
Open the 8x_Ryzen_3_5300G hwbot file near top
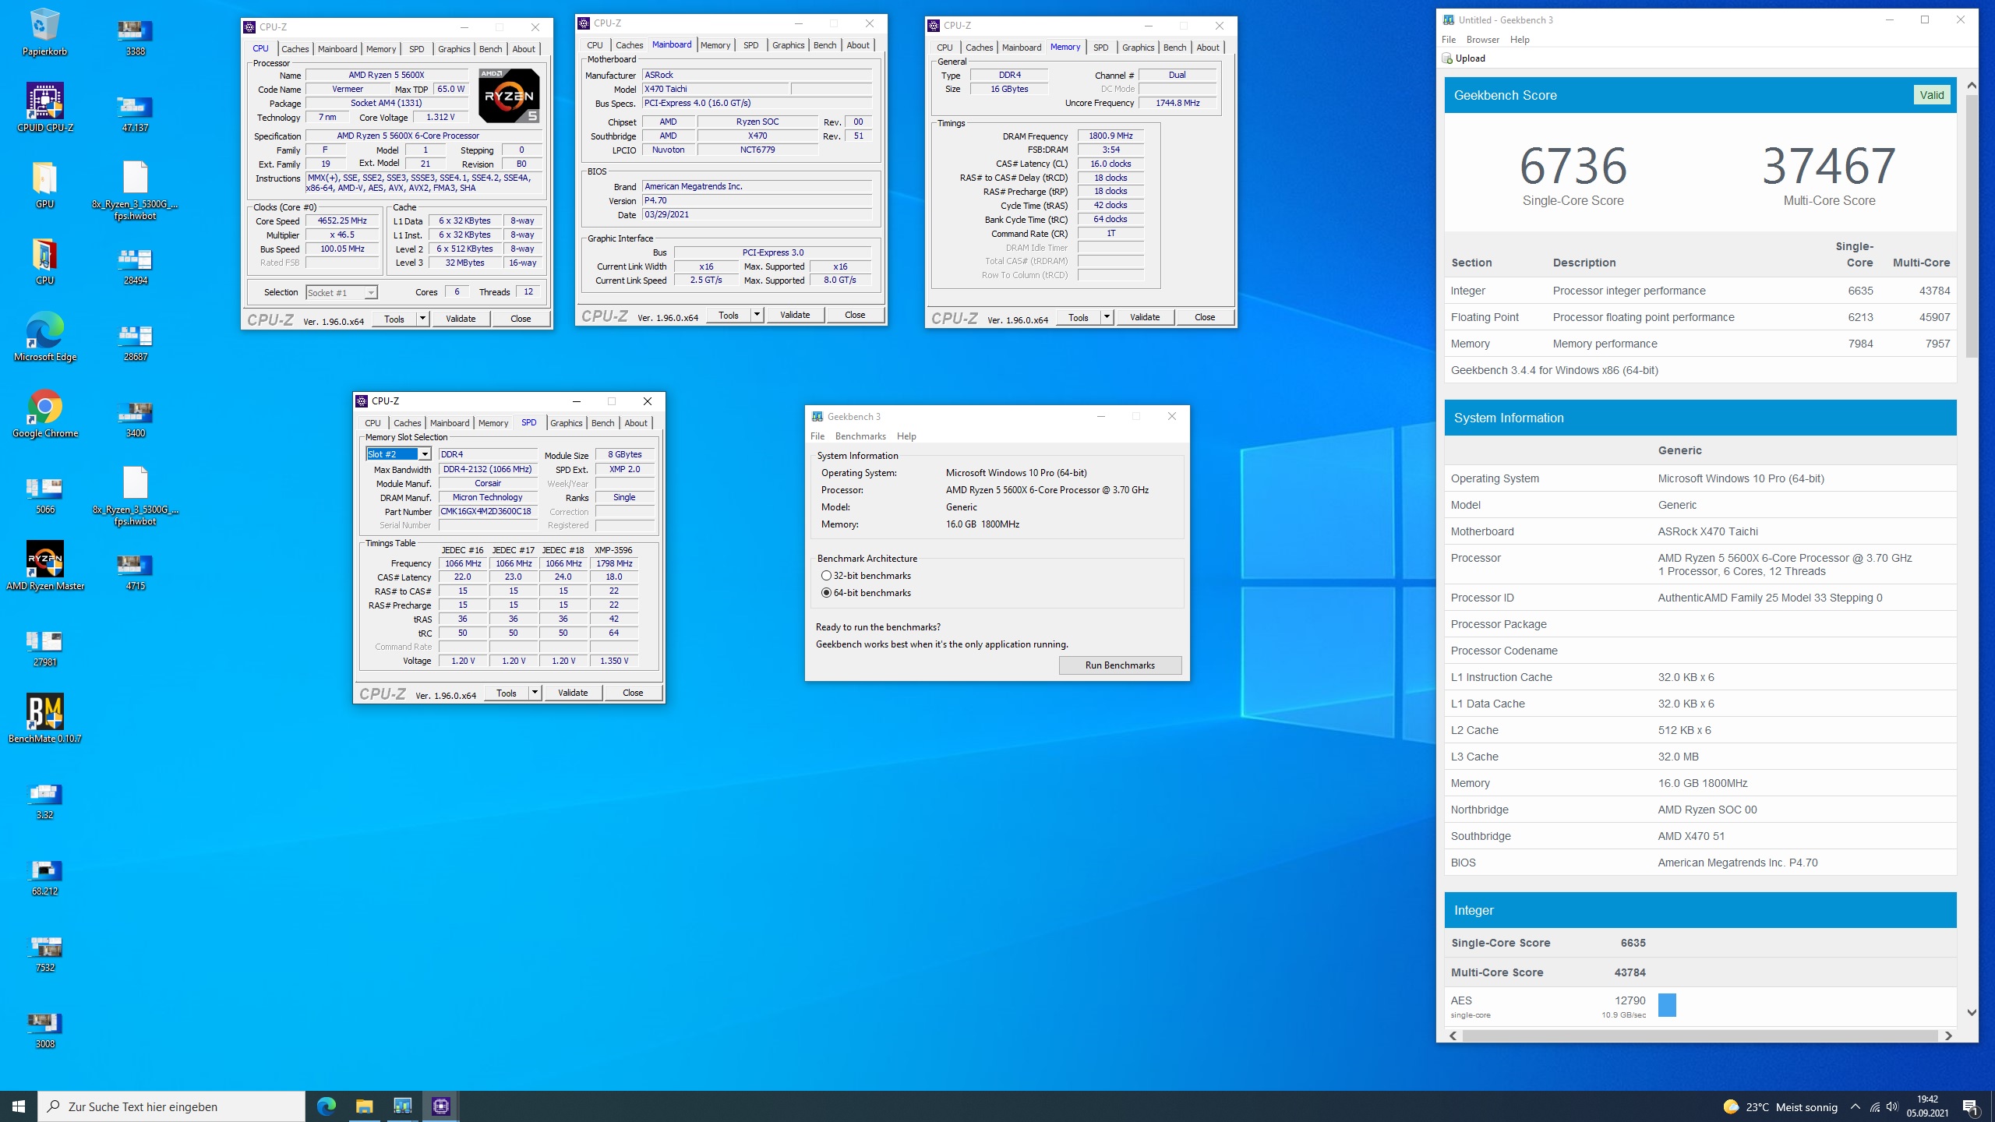pos(135,189)
